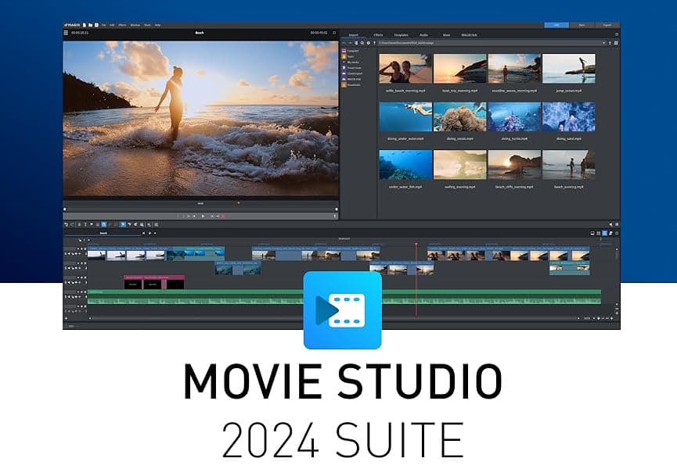Select the sailing_morning.mp4 thumbnail
The width and height of the screenshot is (677, 469).
(460, 165)
